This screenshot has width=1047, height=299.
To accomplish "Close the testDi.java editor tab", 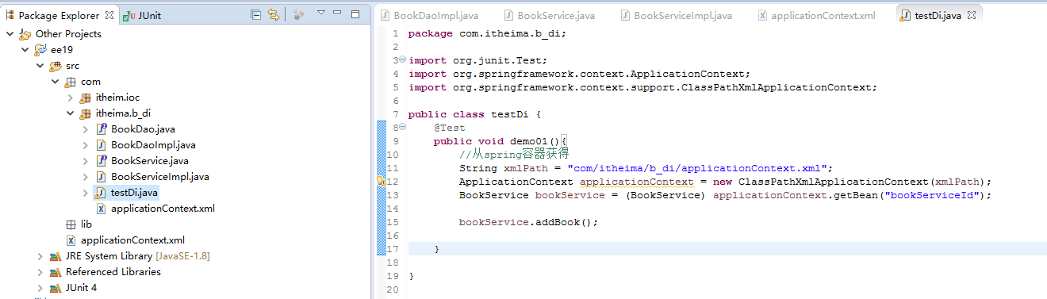I will pos(972,15).
